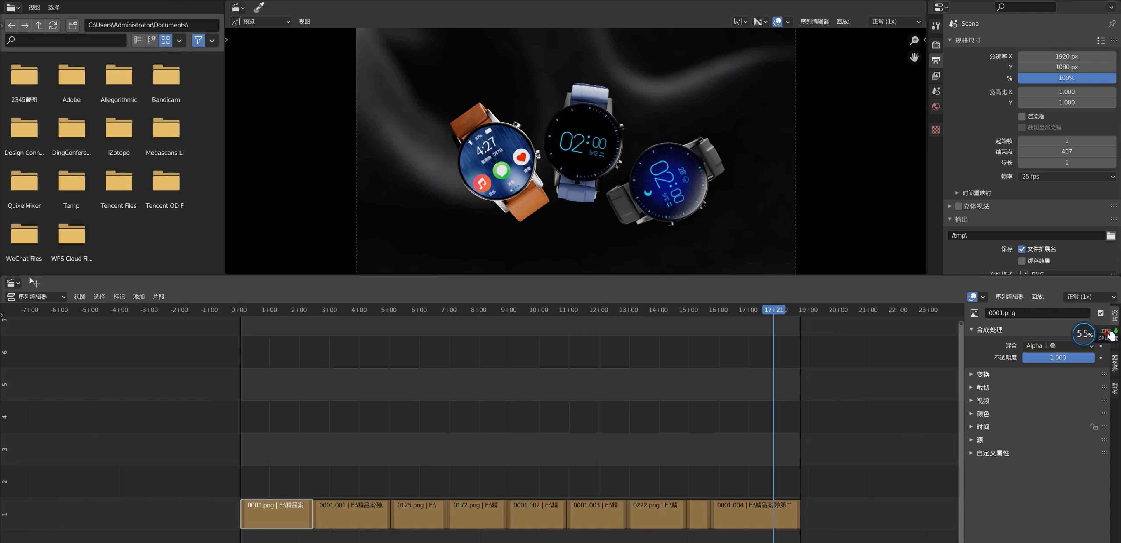
Task: Open preview display mode dropdown 预览
Action: [261, 21]
